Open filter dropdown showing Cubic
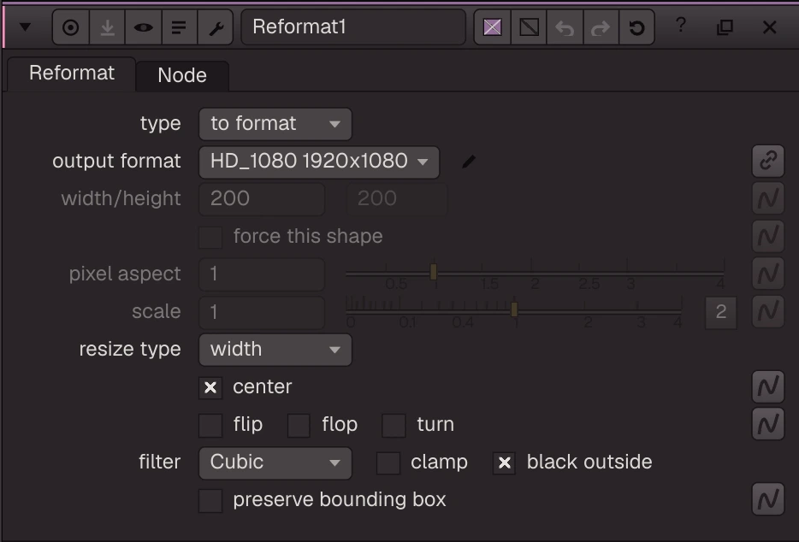799x542 pixels. [x=275, y=462]
